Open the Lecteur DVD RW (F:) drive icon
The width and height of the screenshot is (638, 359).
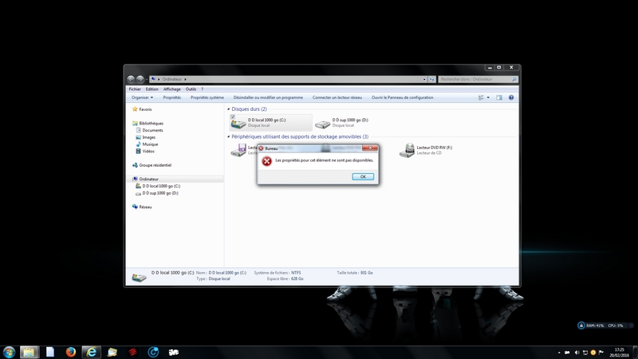click(408, 150)
